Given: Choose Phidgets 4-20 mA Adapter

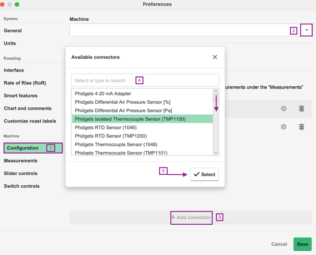Looking at the screenshot, I should pyautogui.click(x=142, y=94).
